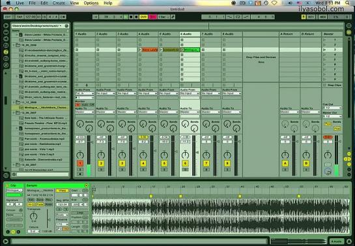Click the warp marker near bar 41
This screenshot has width=355, height=246.
(x=240, y=196)
